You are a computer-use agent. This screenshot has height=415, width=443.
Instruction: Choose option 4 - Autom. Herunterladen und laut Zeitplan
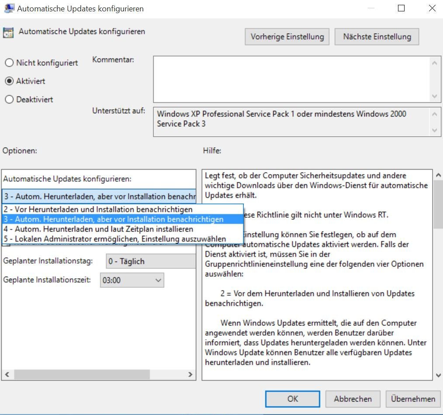[x=123, y=229]
